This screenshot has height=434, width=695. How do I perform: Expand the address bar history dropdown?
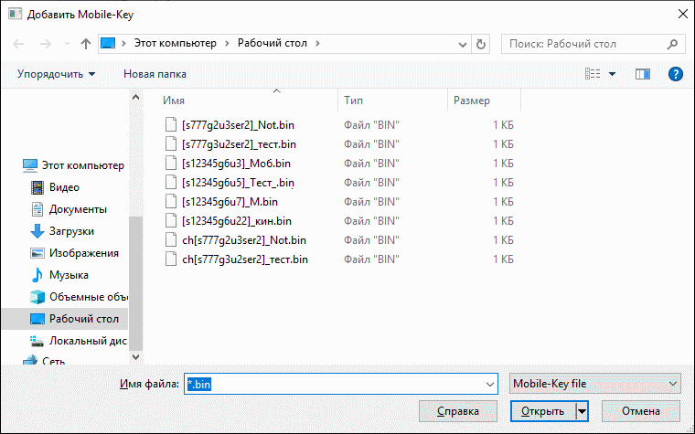pyautogui.click(x=460, y=43)
